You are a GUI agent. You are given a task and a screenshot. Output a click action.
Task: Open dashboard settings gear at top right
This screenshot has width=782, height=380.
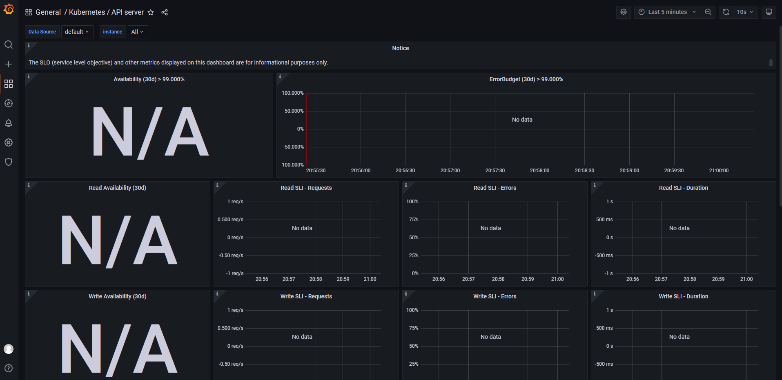[624, 12]
